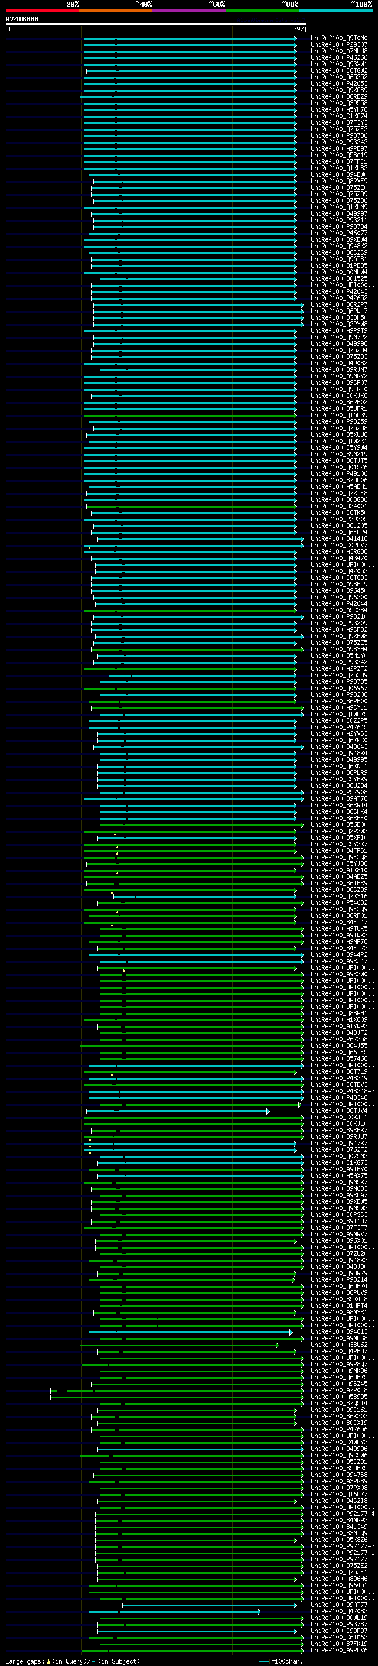
Task: Select label UniRef100_A5C3B4
Action: [x=339, y=610]
